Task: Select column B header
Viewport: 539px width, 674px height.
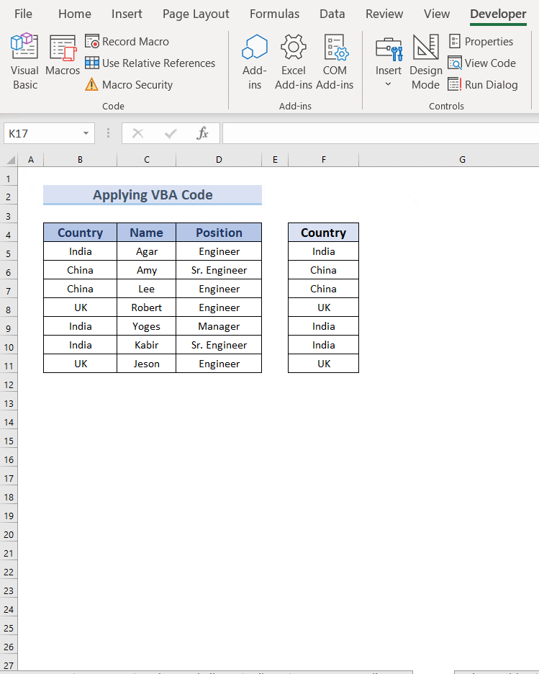Action: coord(81,159)
